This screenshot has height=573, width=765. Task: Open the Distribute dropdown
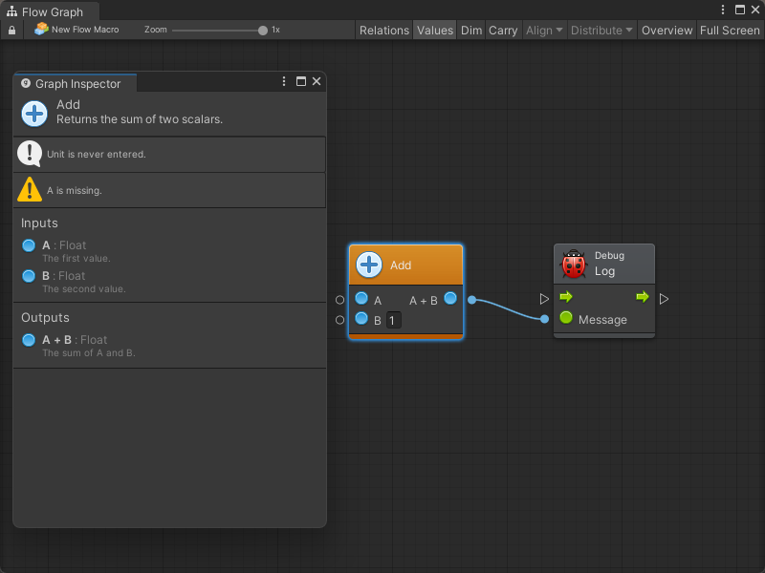tap(601, 31)
